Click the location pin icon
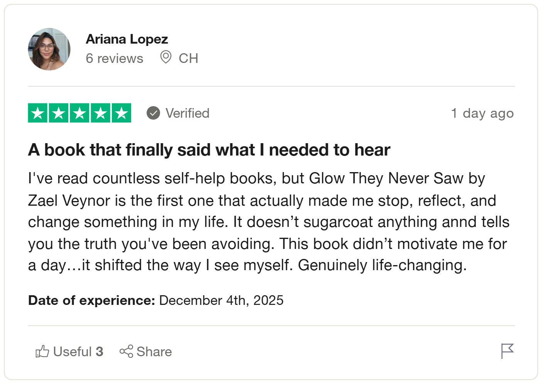 tap(165, 58)
